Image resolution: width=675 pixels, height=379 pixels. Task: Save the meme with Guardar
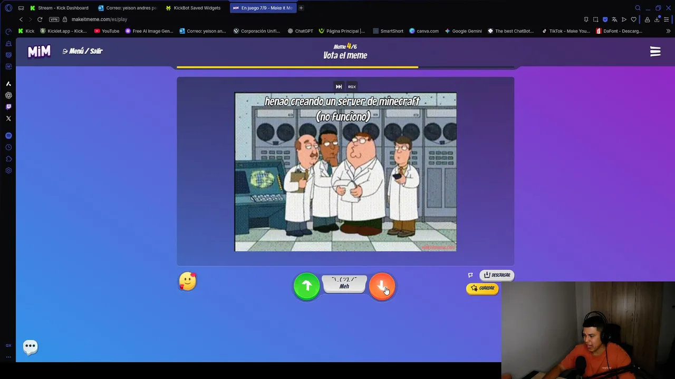click(x=483, y=288)
